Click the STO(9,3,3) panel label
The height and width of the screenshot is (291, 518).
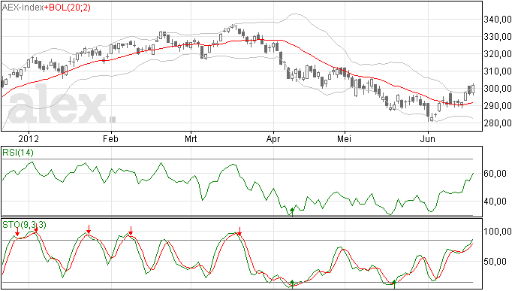[25, 225]
